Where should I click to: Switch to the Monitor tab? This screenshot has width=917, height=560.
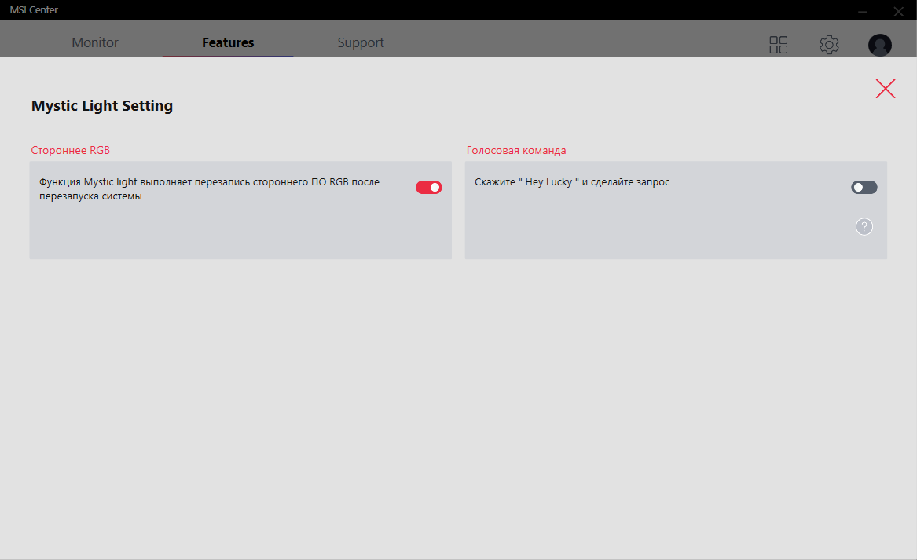coord(95,42)
